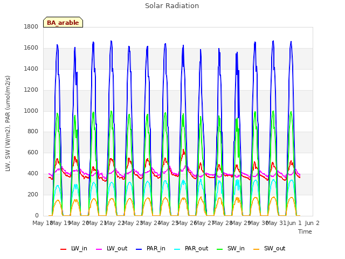Click the BA_arable site label box
Screen dimensions: 345x259
pyautogui.click(x=63, y=22)
